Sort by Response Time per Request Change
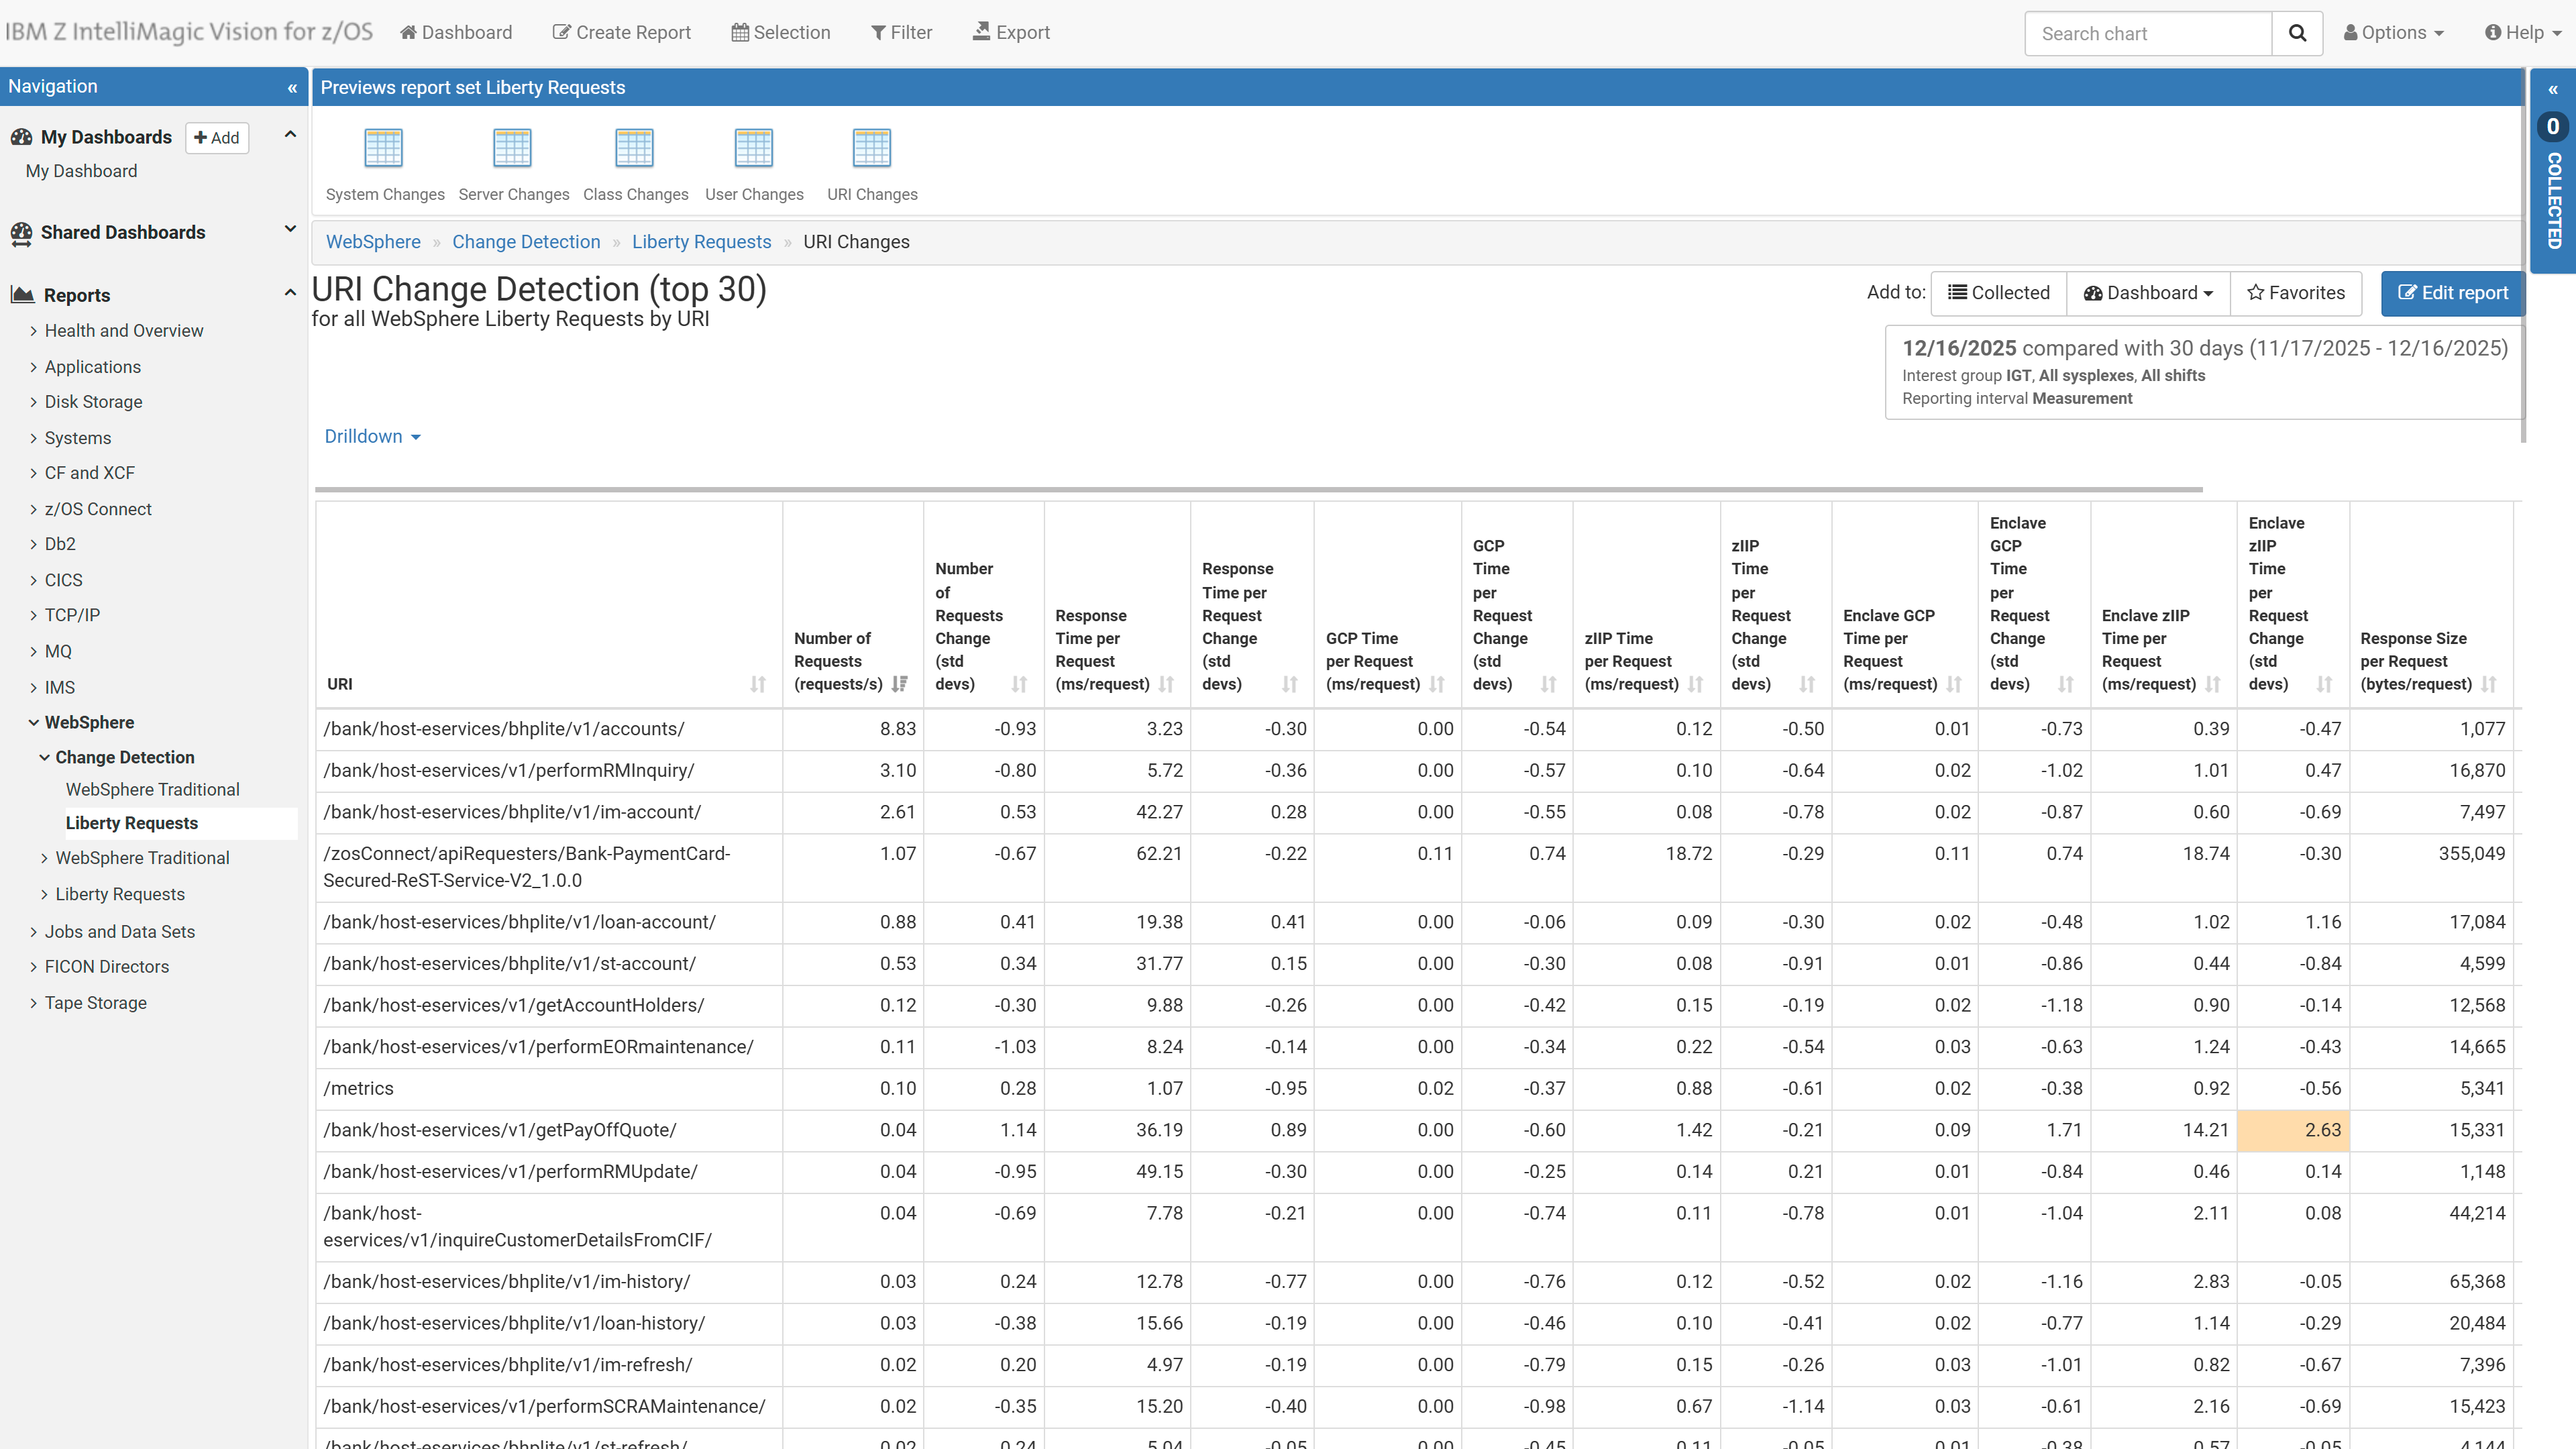The height and width of the screenshot is (1449, 2576). 1290,685
